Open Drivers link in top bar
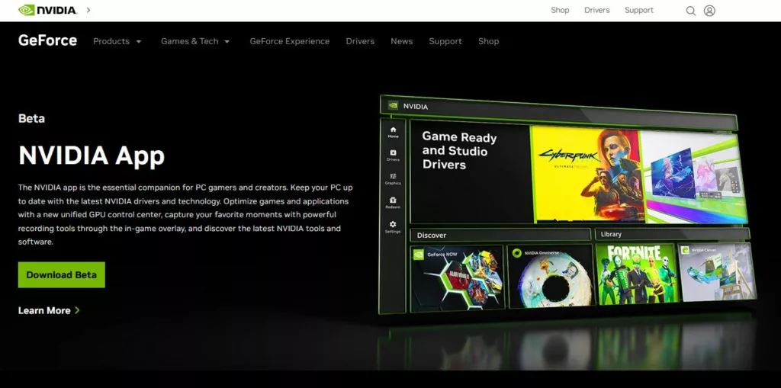This screenshot has height=388, width=781. point(596,10)
